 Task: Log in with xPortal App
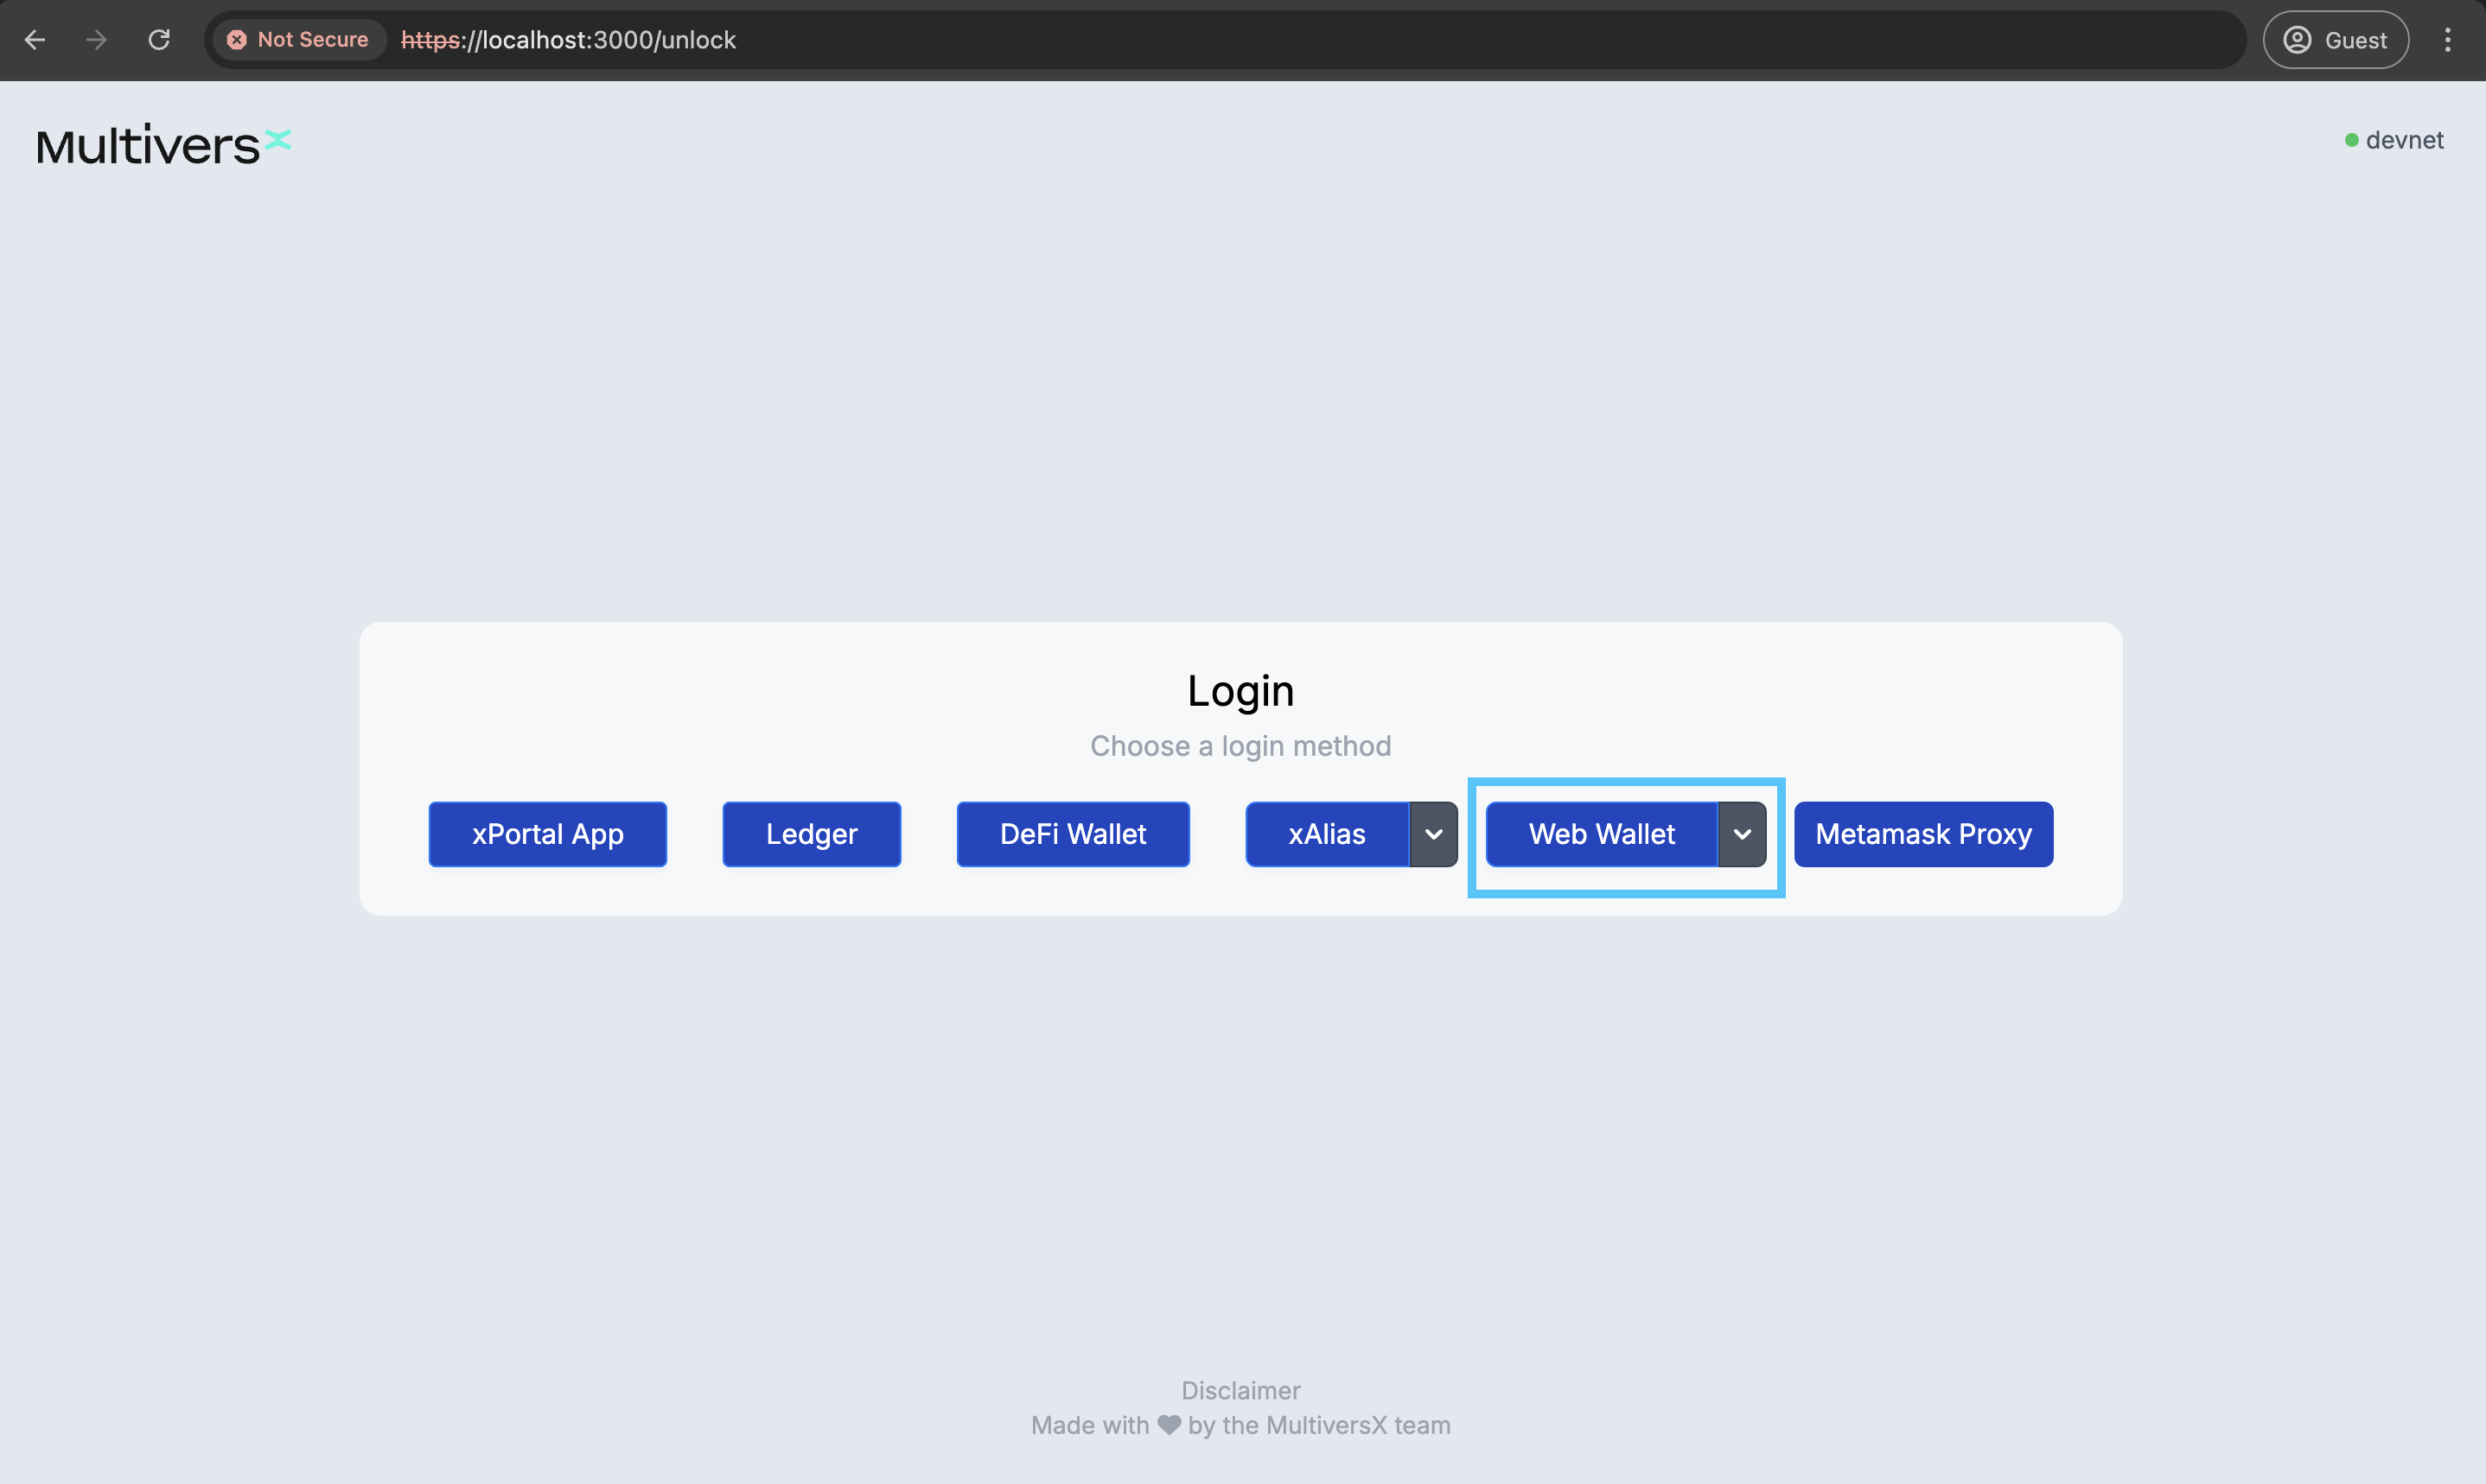[x=547, y=834]
